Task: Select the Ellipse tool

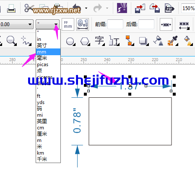Action: click(70, 41)
